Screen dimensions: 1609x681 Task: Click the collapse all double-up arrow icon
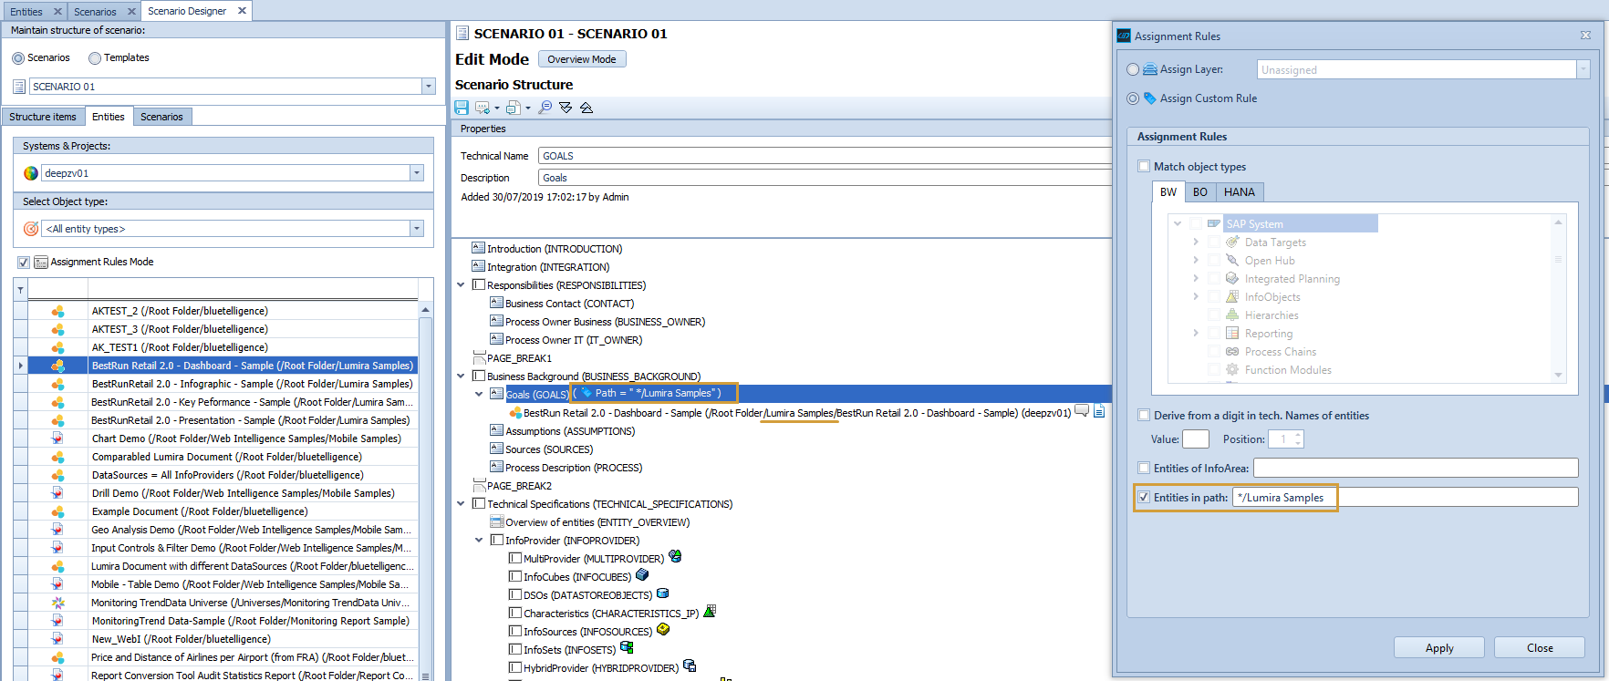pyautogui.click(x=587, y=108)
